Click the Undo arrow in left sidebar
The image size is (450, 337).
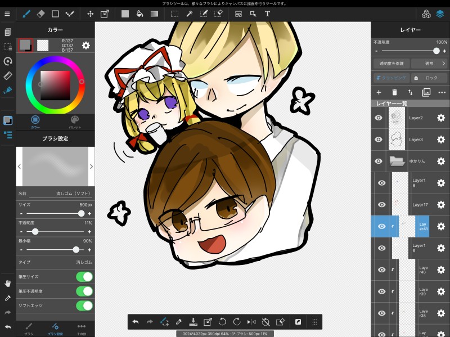[x=8, y=327]
